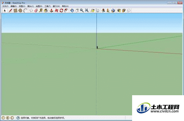Select the Arc tool
Image resolution: width=184 pixels, height=121 pixels.
point(25,11)
